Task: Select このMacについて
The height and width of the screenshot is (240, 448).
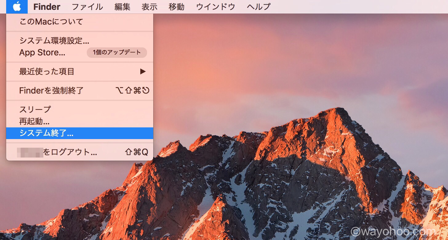Action: [x=80, y=22]
